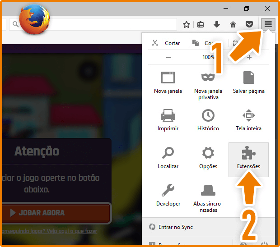
Task: Open the Firefox hamburger menu
Action: 268,24
